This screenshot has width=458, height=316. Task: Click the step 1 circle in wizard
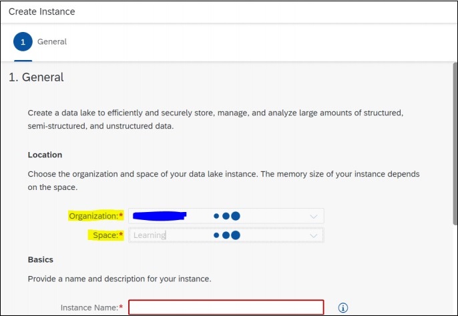pos(23,41)
